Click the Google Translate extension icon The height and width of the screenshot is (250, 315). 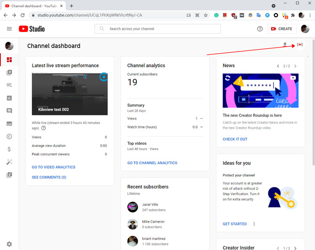click(x=259, y=15)
